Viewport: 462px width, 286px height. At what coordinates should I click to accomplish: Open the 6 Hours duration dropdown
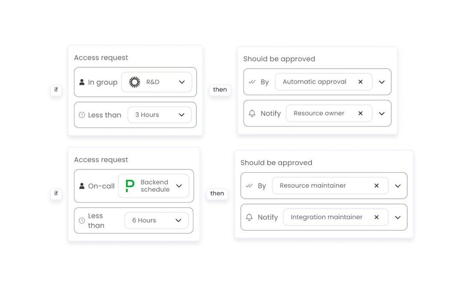(x=178, y=221)
